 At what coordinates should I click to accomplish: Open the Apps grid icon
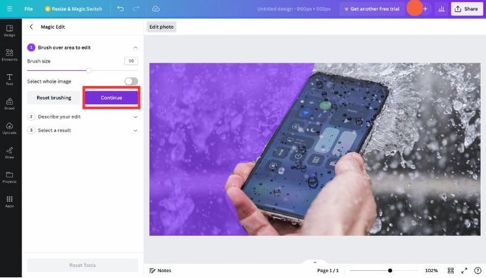click(x=10, y=202)
